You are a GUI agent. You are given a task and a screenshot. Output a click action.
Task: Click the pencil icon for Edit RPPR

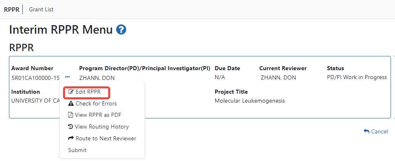coord(71,92)
